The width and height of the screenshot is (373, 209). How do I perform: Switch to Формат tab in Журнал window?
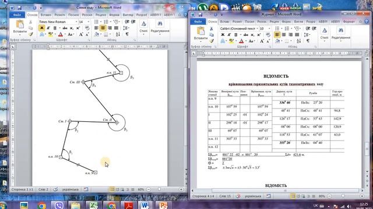point(349,21)
